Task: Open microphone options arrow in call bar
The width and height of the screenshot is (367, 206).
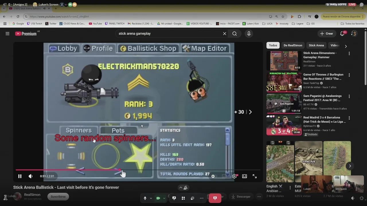Action: (151, 198)
